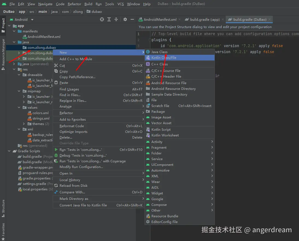Screen dimensions: 299x241
Task: Click Debug 'Tests in com.zilong...' item
Action: click(99, 155)
